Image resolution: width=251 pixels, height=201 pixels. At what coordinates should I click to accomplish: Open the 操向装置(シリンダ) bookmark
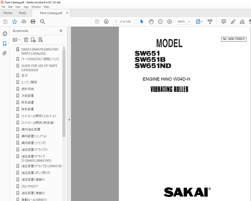[34, 143]
